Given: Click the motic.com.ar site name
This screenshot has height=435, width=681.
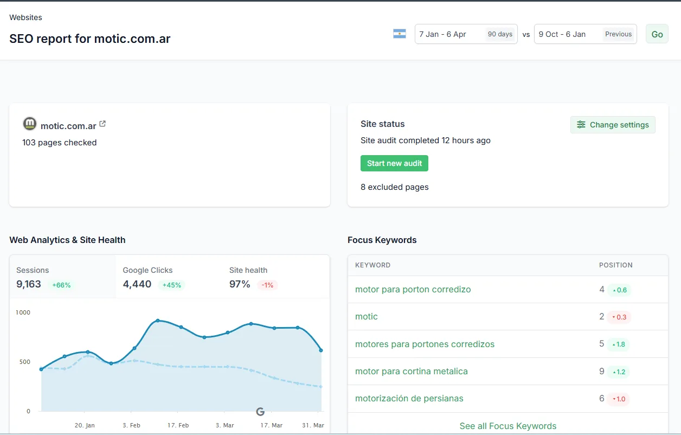Looking at the screenshot, I should click(x=68, y=126).
